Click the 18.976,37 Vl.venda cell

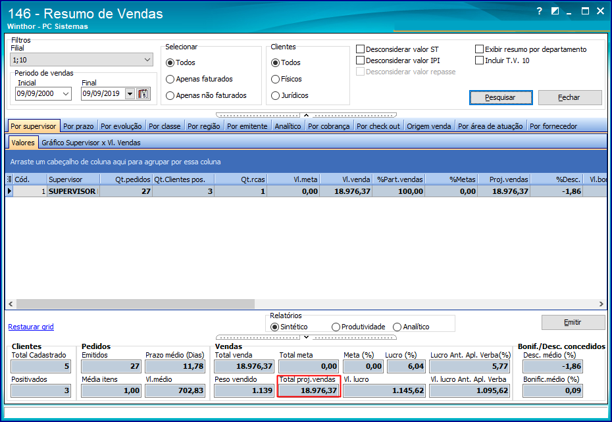345,191
